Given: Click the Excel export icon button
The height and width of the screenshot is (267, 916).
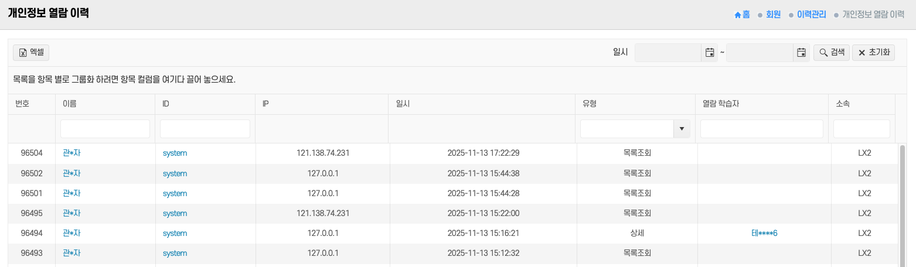Looking at the screenshot, I should tap(31, 53).
